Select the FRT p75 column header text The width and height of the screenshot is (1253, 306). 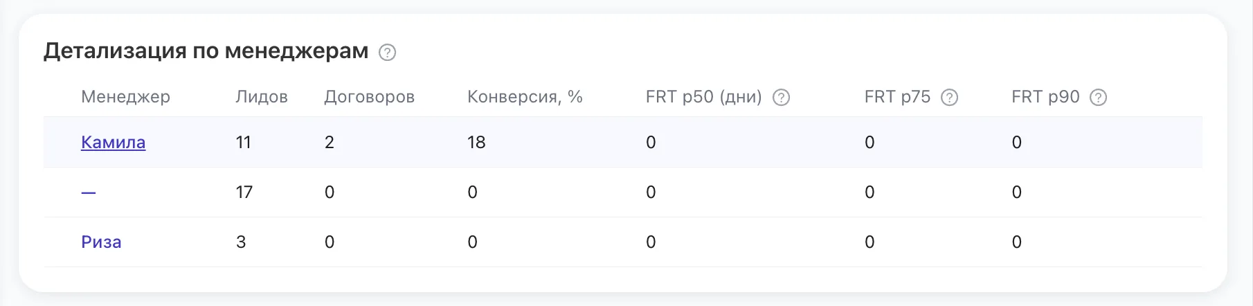[897, 97]
